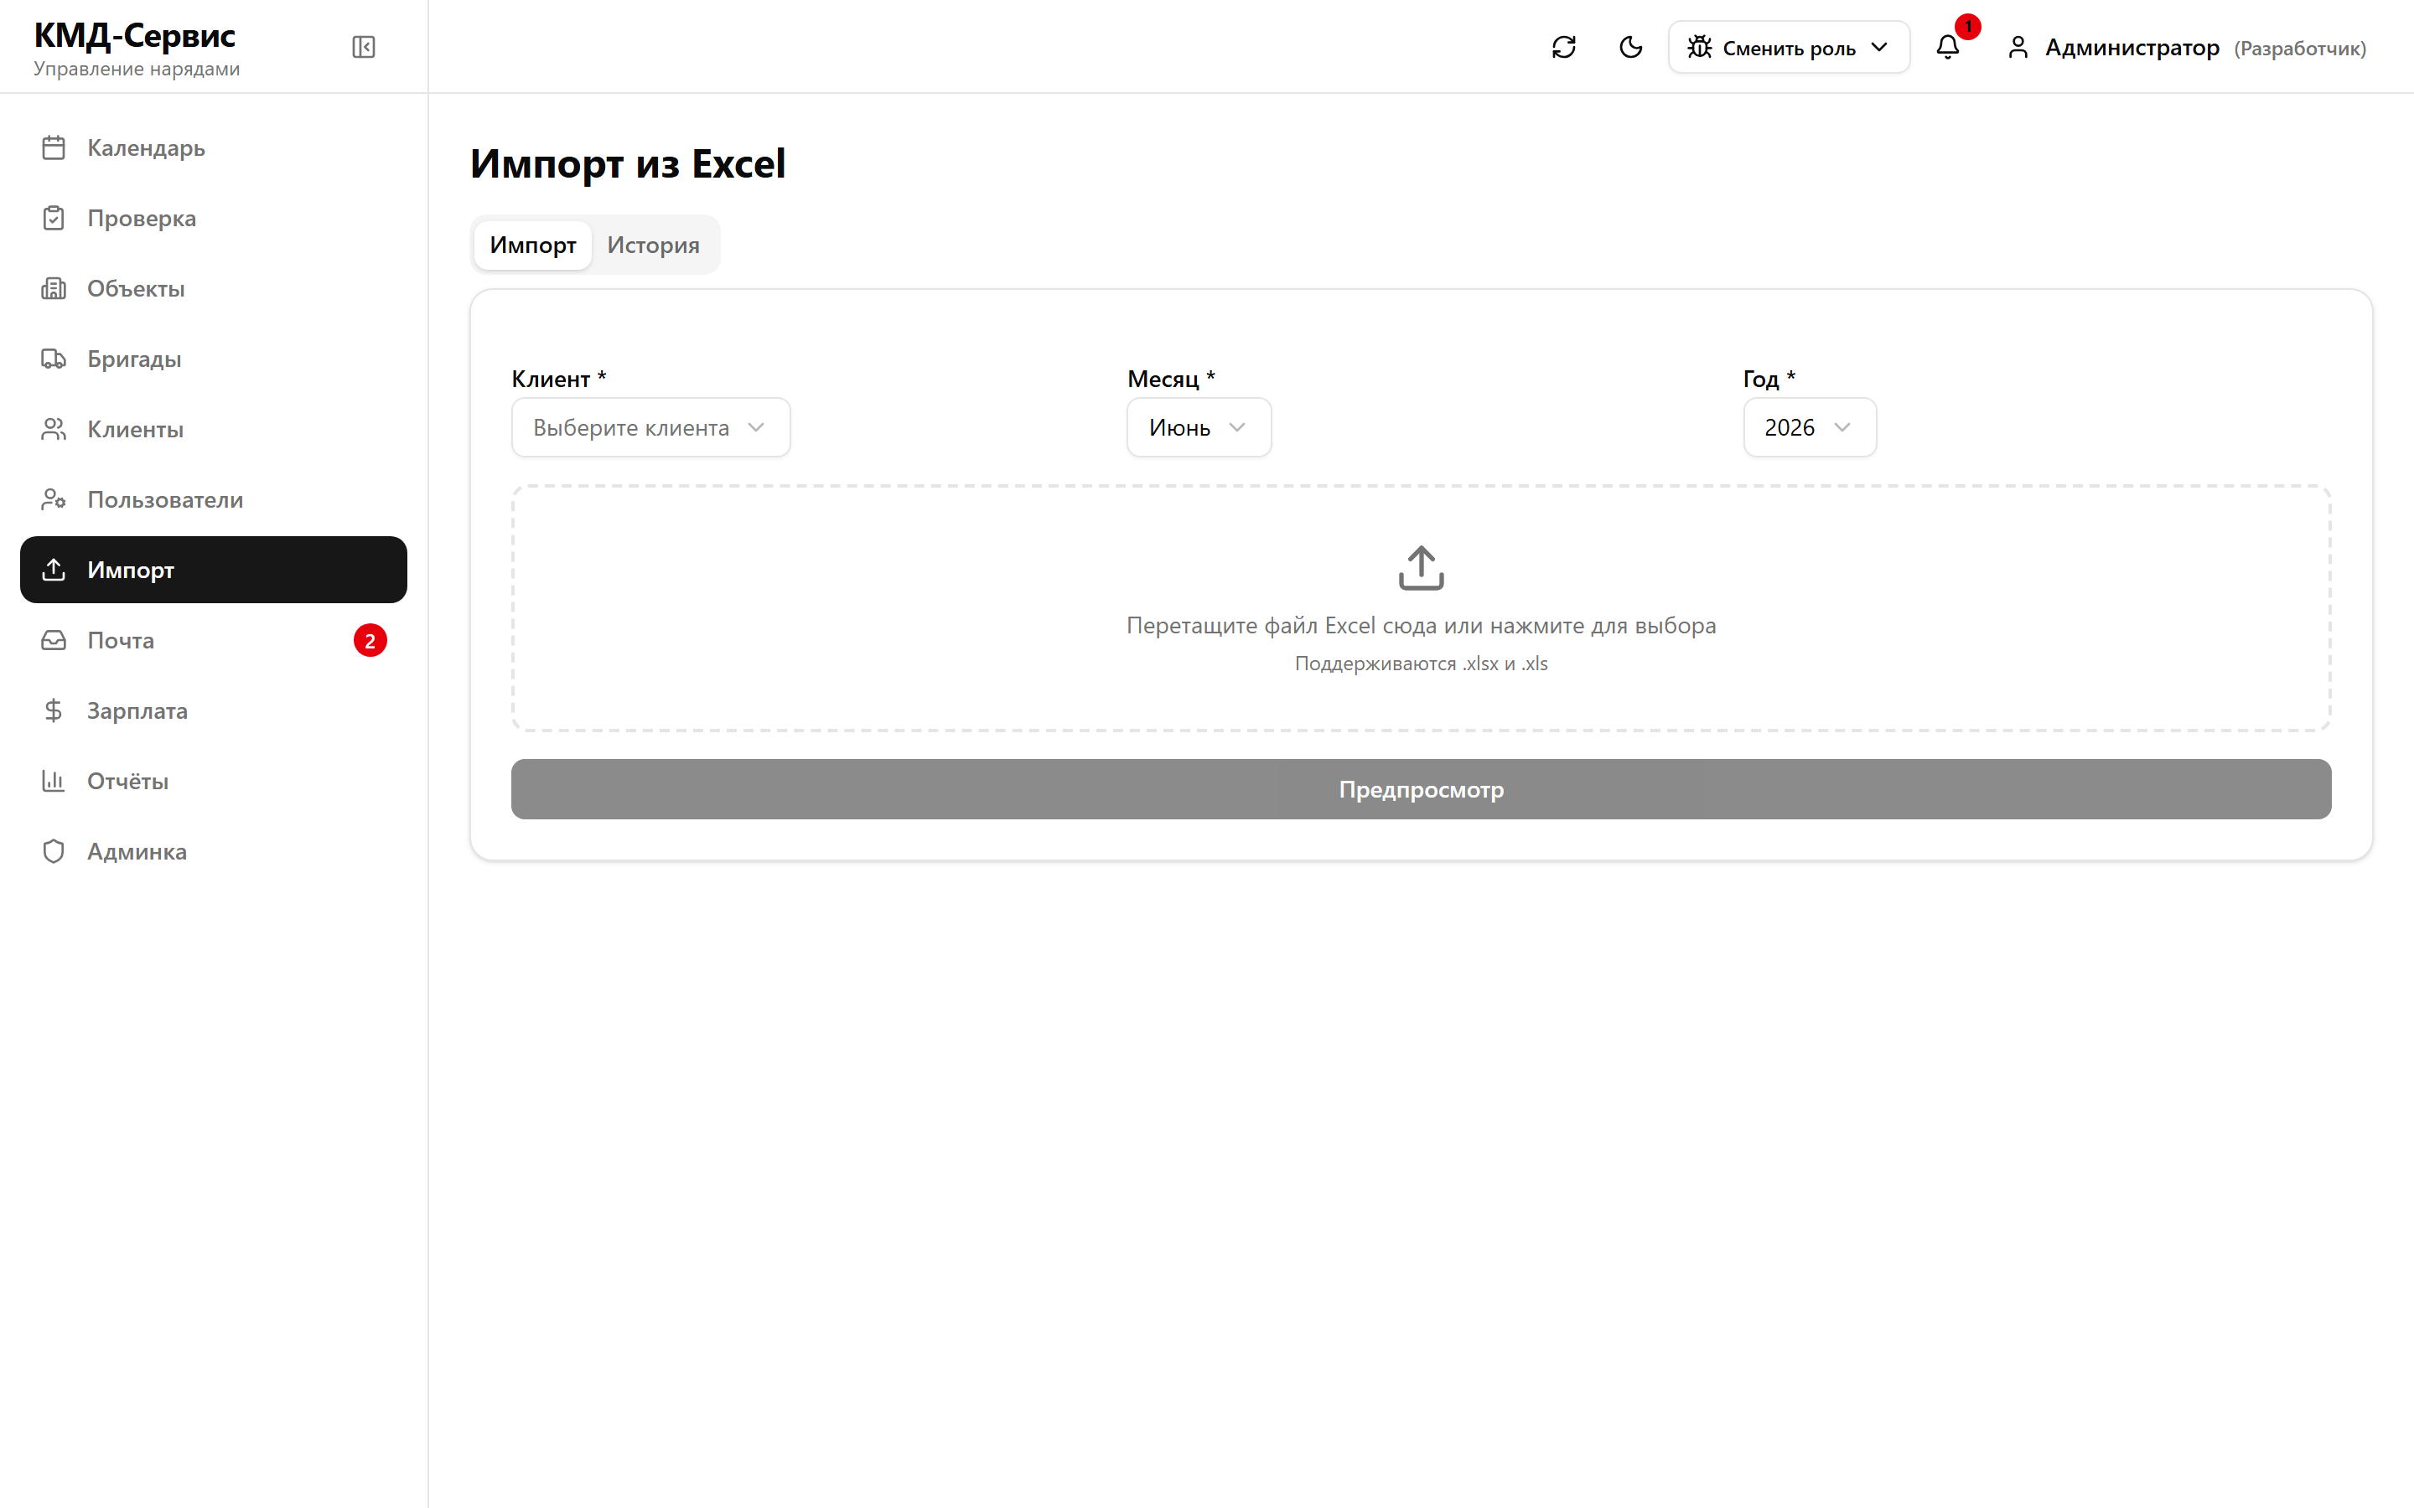Click the Клиенты people icon

click(54, 429)
